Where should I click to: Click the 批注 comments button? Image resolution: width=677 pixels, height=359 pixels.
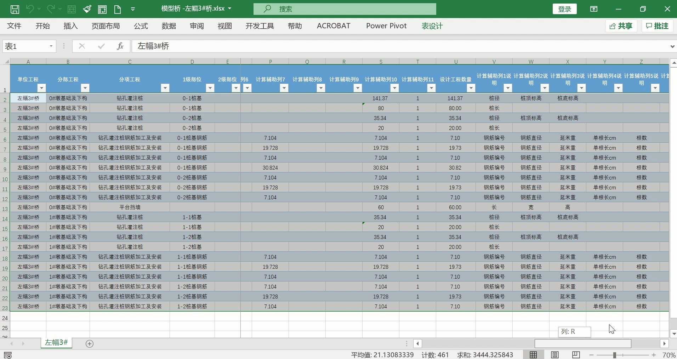[657, 26]
